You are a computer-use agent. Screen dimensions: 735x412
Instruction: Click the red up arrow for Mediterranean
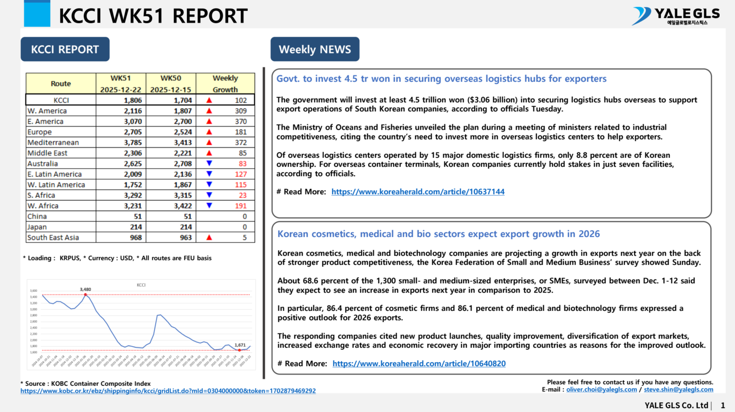(x=209, y=142)
